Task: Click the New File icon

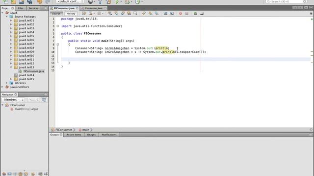Action: coord(5,1)
